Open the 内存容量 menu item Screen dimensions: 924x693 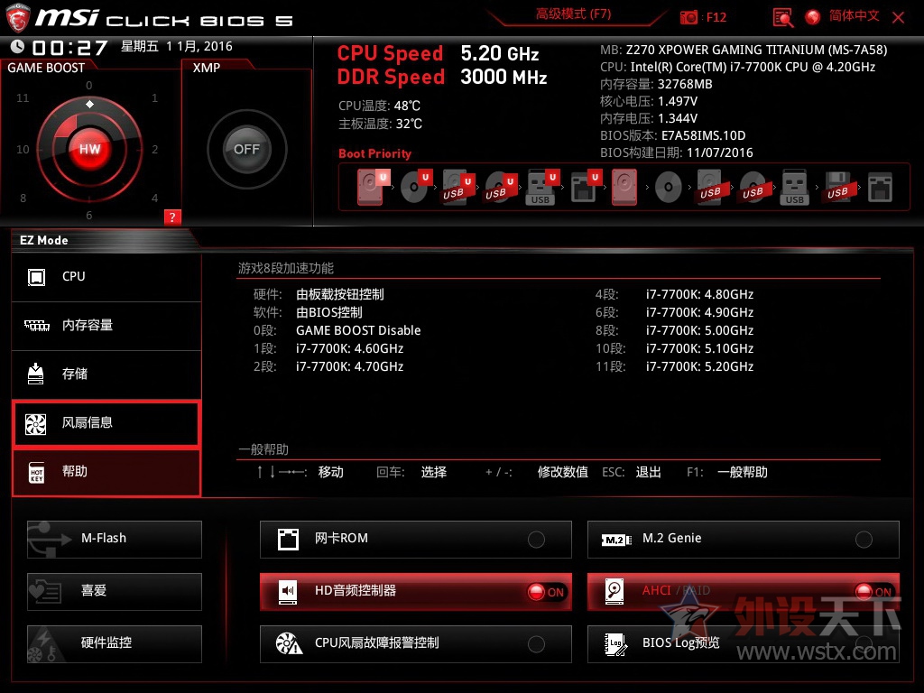[x=106, y=325]
